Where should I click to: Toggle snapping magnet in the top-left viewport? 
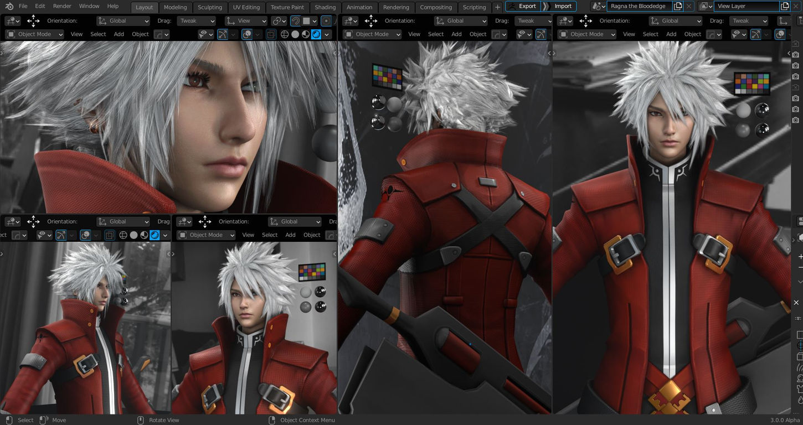pyautogui.click(x=296, y=21)
